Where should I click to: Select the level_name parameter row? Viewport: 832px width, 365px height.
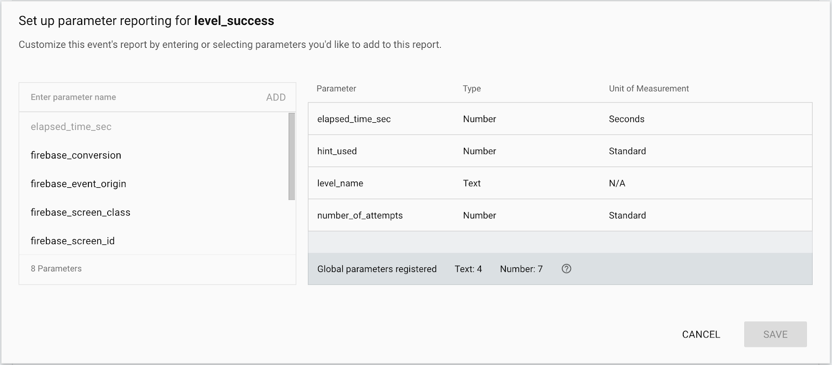340,184
